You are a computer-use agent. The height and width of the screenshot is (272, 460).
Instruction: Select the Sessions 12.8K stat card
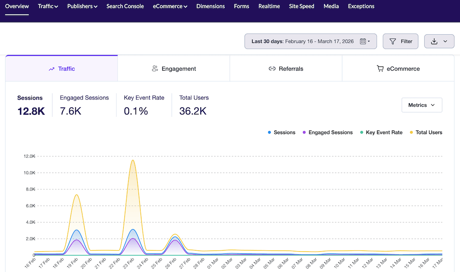pyautogui.click(x=30, y=104)
